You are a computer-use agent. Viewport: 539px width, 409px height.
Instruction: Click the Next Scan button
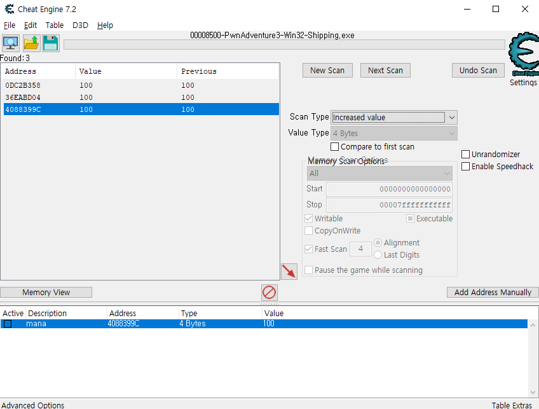pyautogui.click(x=385, y=71)
